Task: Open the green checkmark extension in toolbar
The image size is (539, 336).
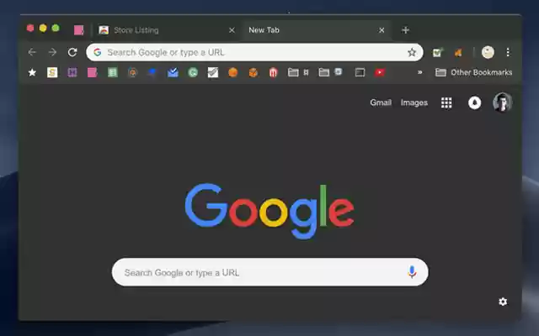Action: pos(438,52)
